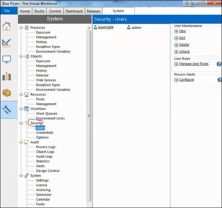Image resolution: width=222 pixels, height=208 pixels.
Task: Select Credentials under Security
Action: (45, 133)
